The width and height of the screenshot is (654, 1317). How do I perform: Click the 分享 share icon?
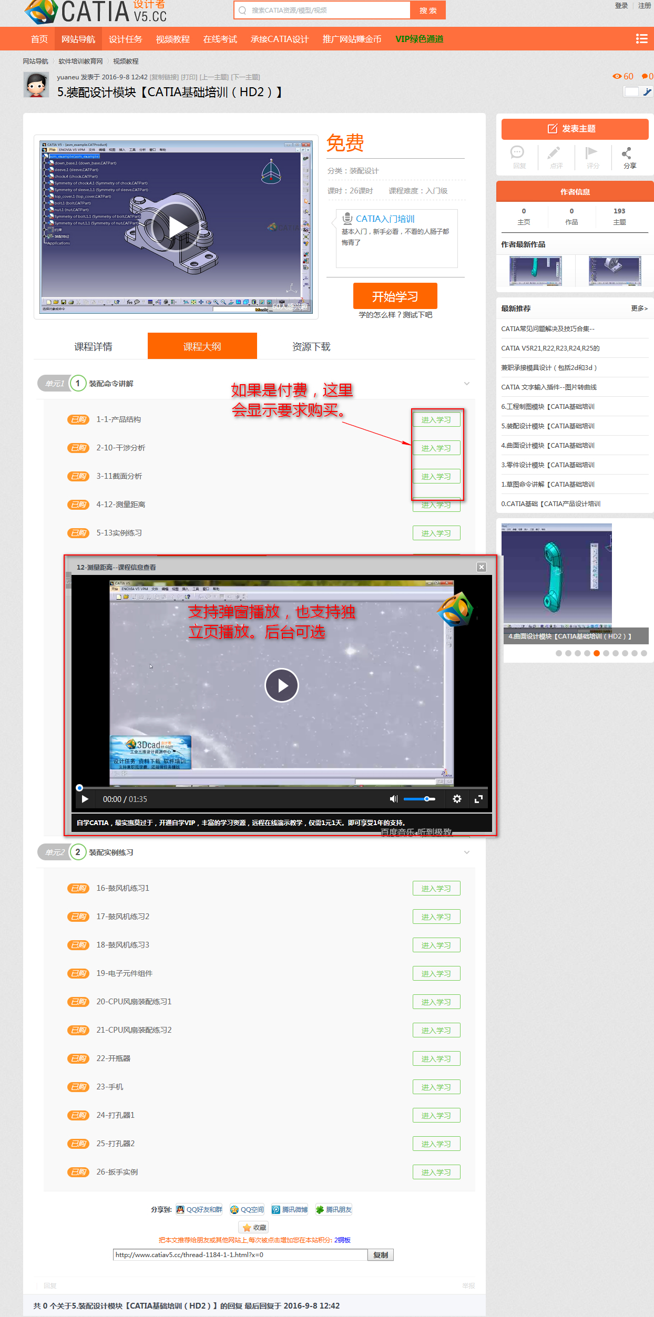[x=627, y=153]
